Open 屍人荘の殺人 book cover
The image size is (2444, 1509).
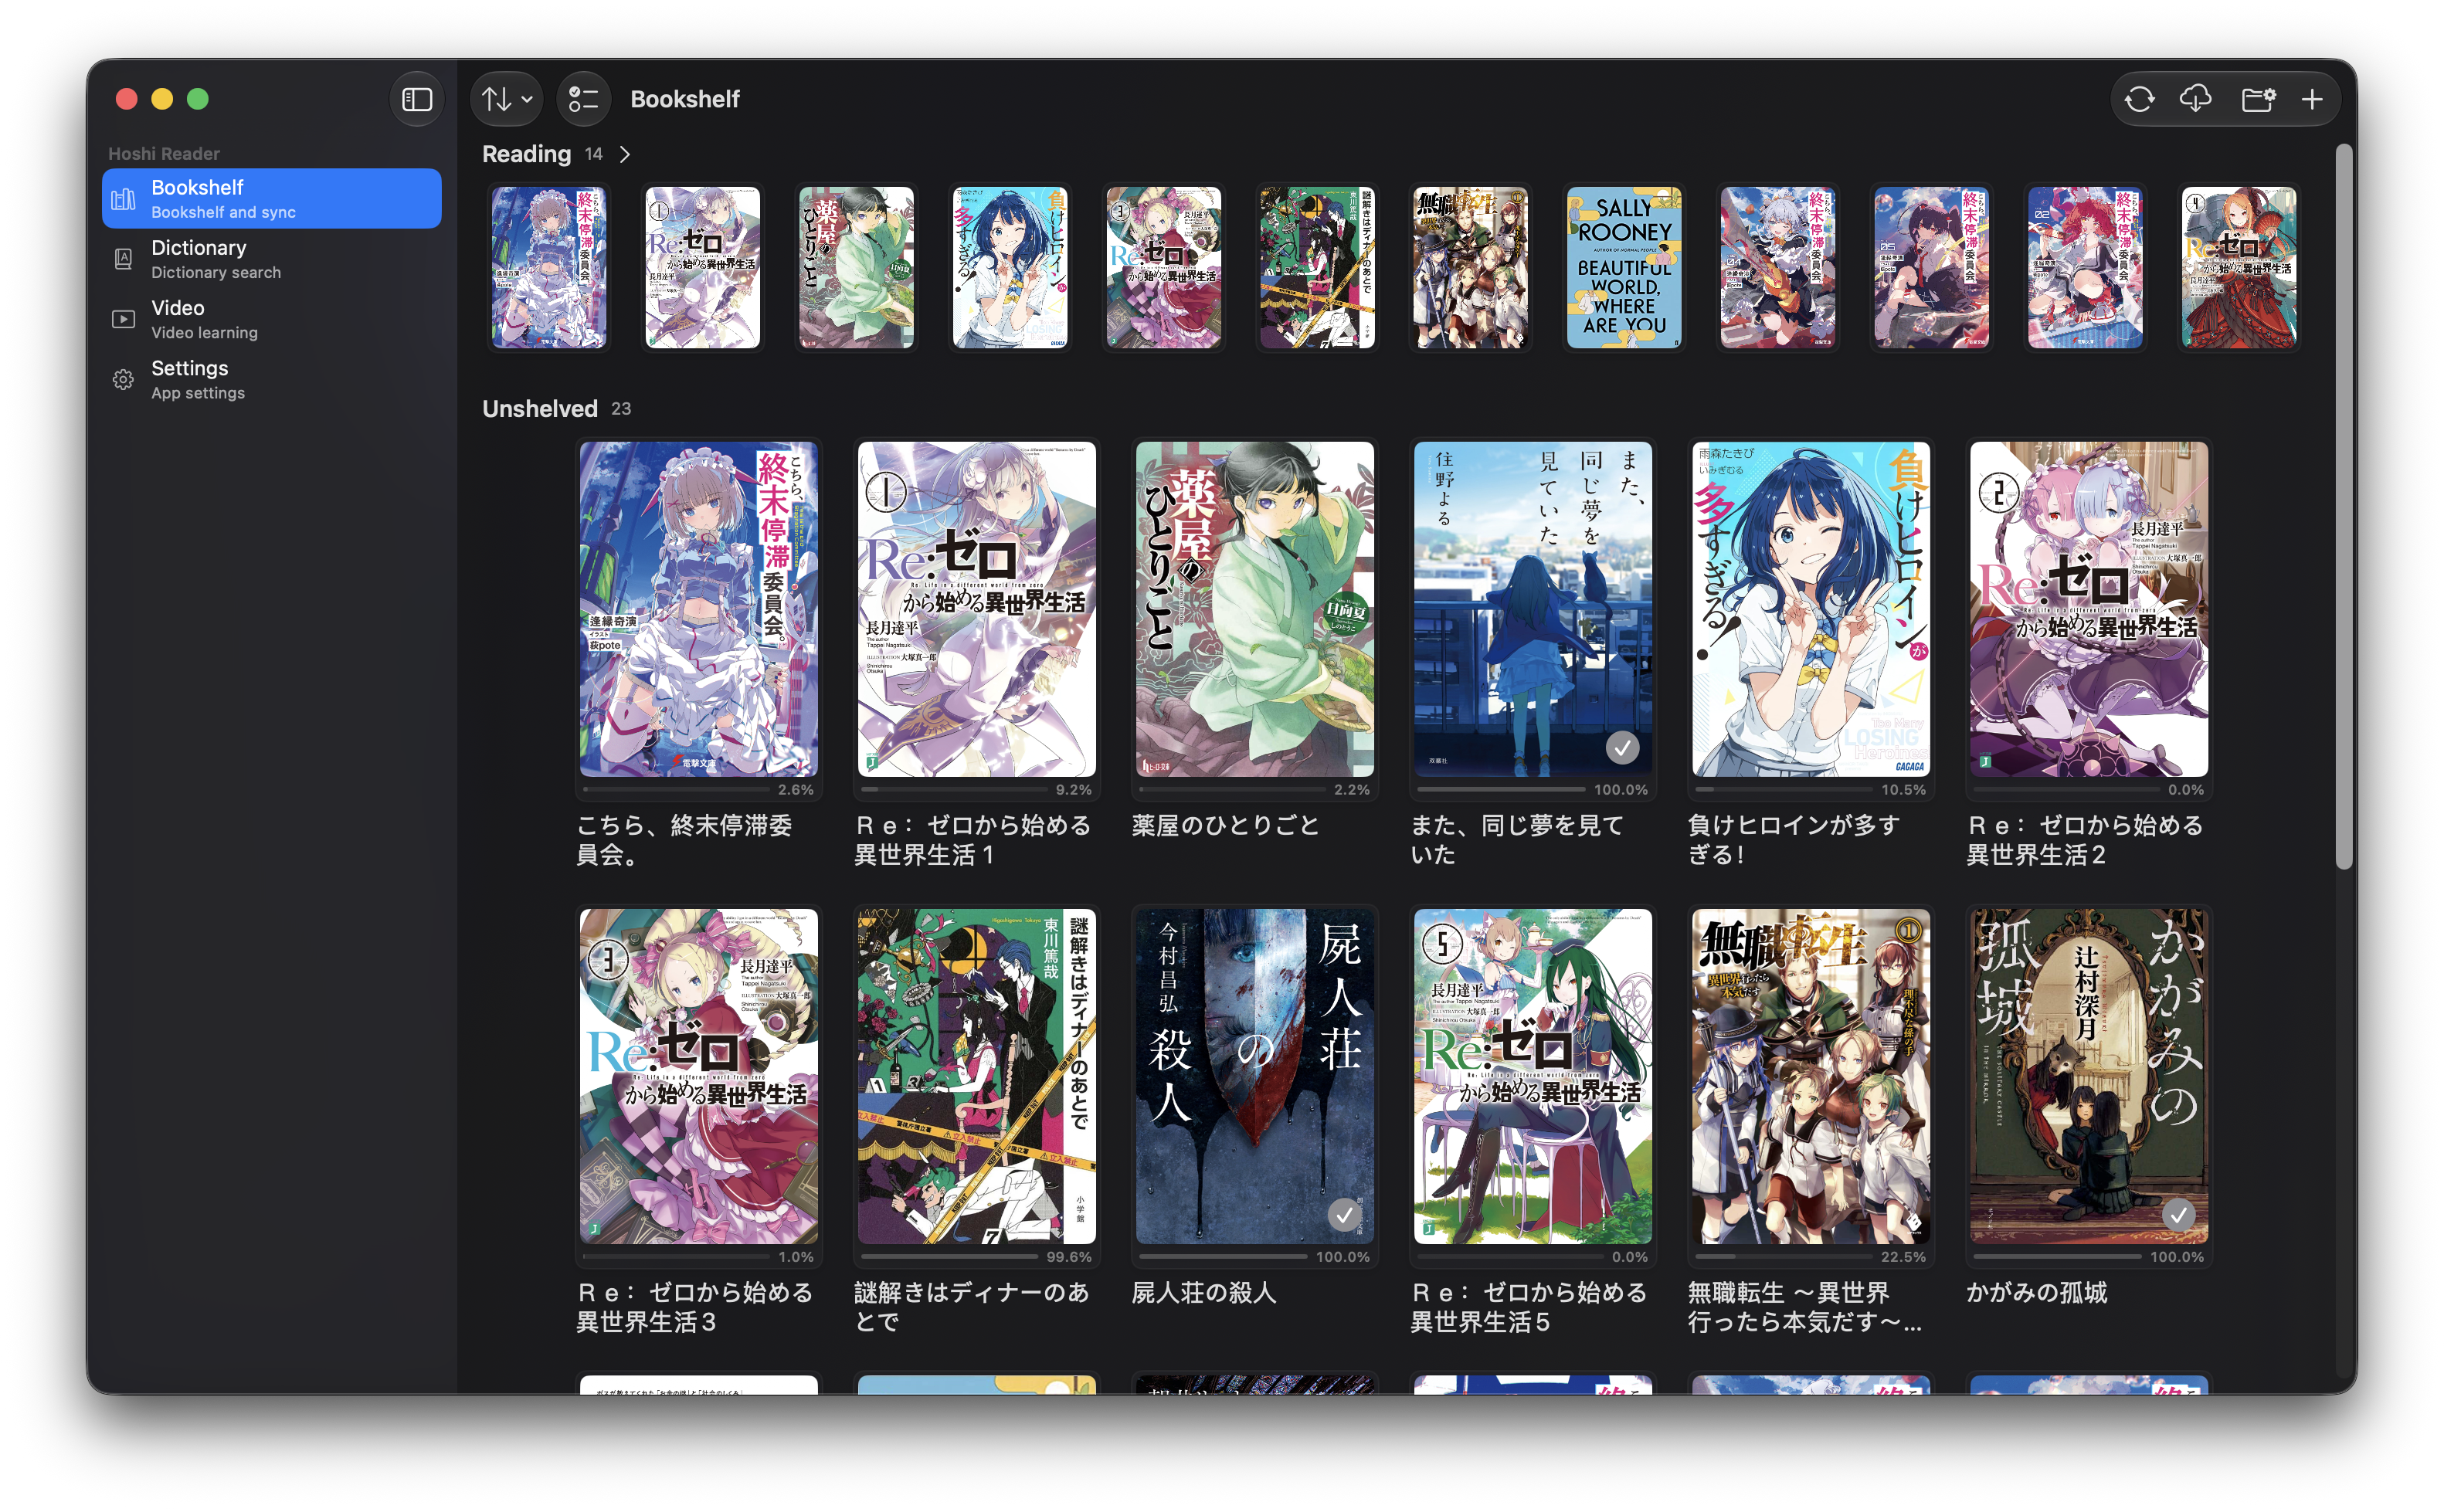pyautogui.click(x=1254, y=1076)
